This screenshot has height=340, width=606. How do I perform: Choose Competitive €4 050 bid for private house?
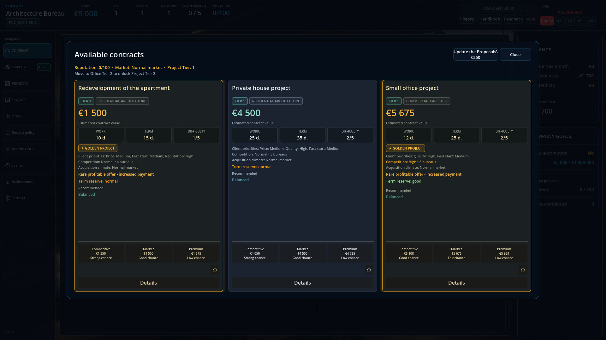(255, 253)
